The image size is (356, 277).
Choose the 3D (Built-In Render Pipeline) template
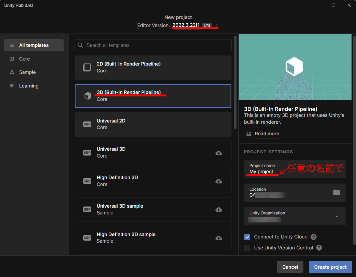pyautogui.click(x=153, y=96)
